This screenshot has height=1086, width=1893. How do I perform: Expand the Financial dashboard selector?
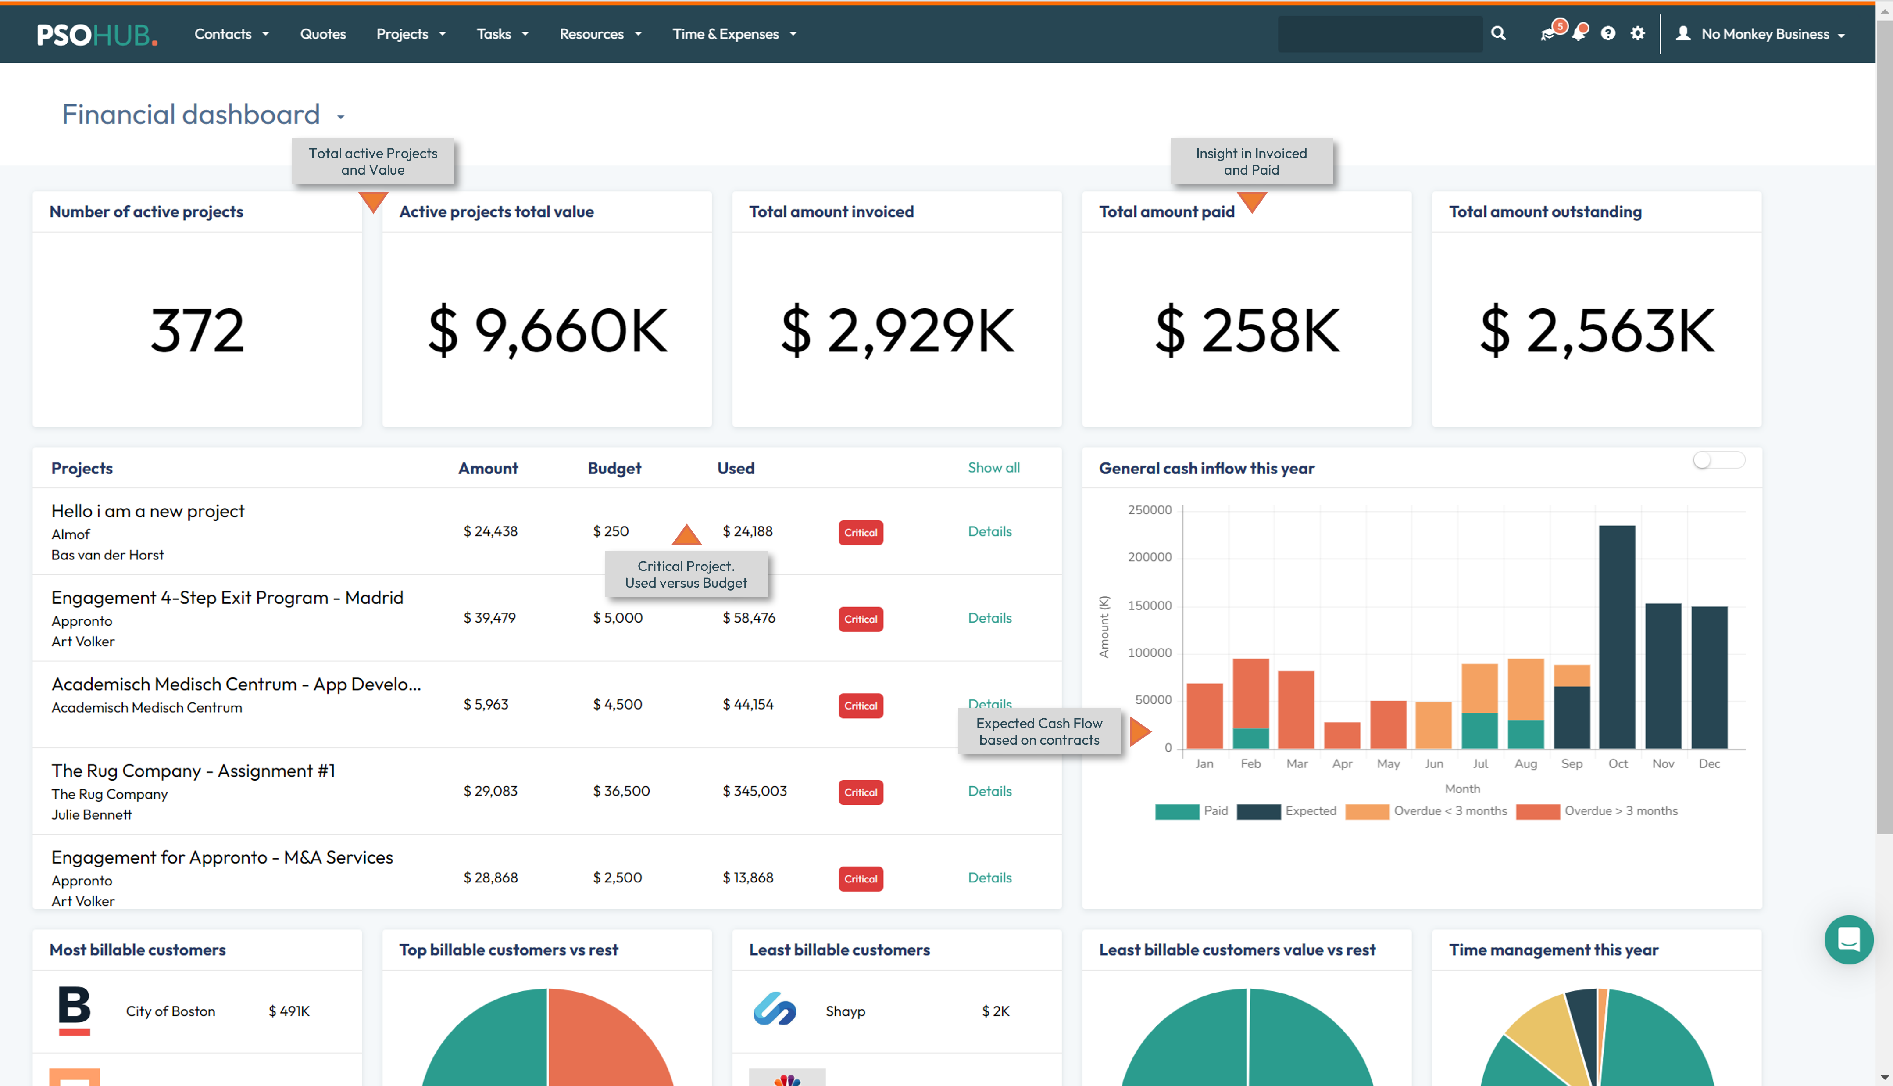point(341,116)
